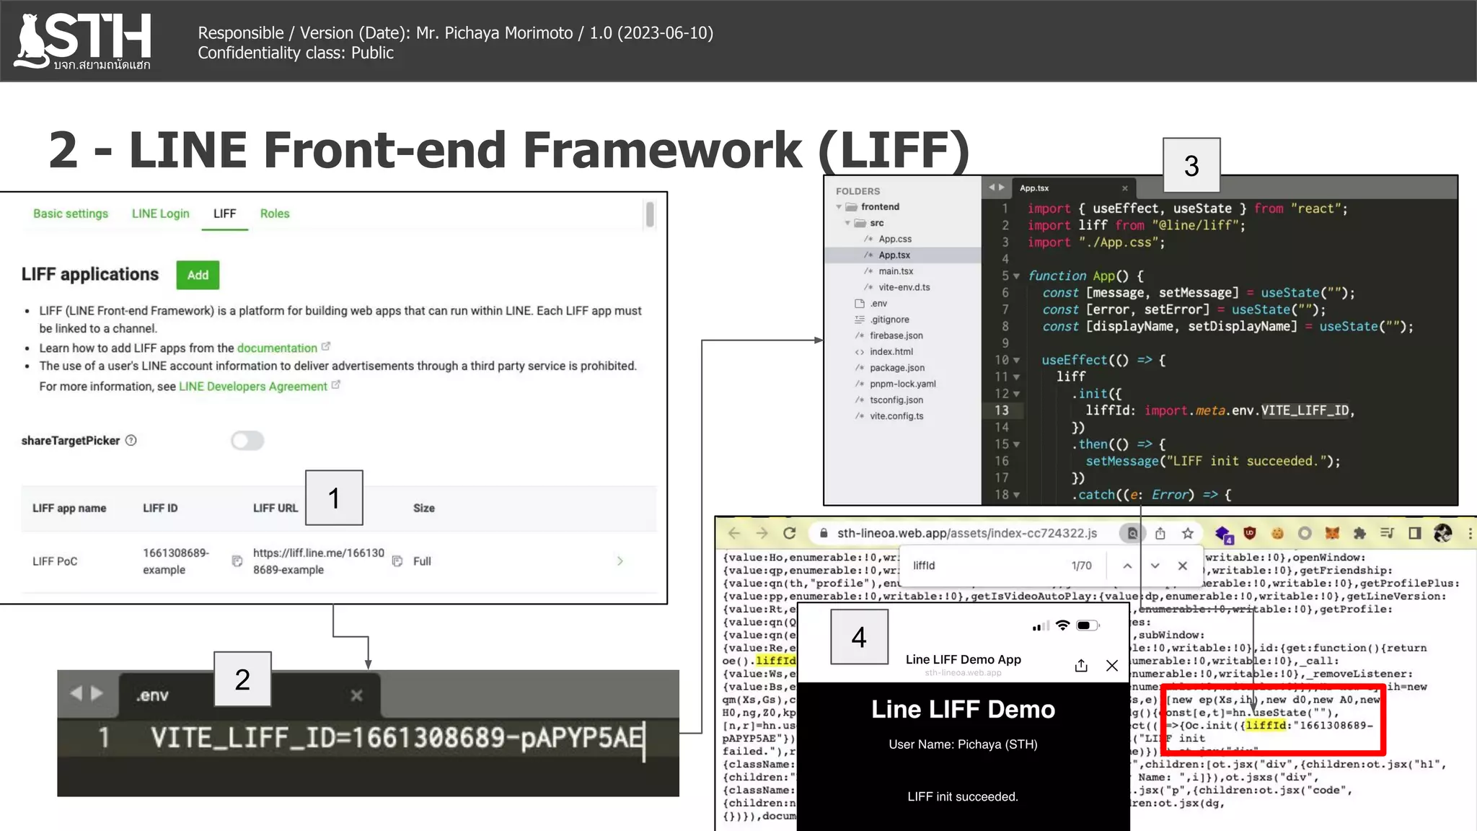Copy the LIFF URL to clipboard
This screenshot has width=1477, height=831.
397,561
